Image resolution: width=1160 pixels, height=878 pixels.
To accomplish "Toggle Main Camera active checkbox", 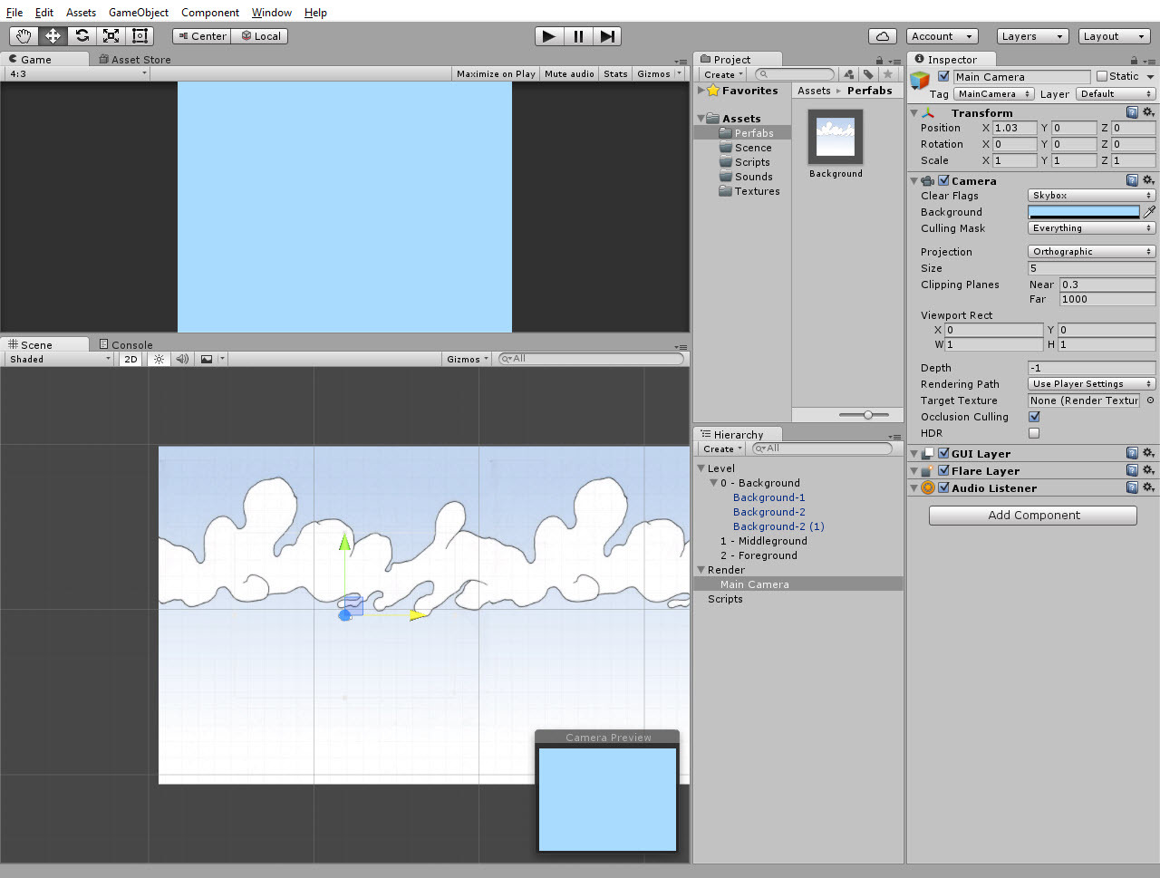I will click(943, 77).
